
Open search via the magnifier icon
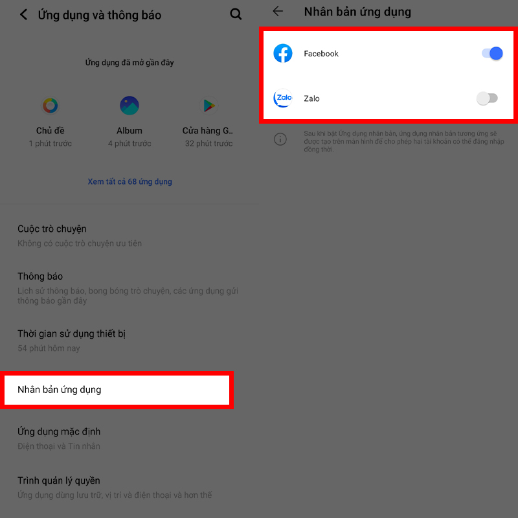pyautogui.click(x=236, y=14)
